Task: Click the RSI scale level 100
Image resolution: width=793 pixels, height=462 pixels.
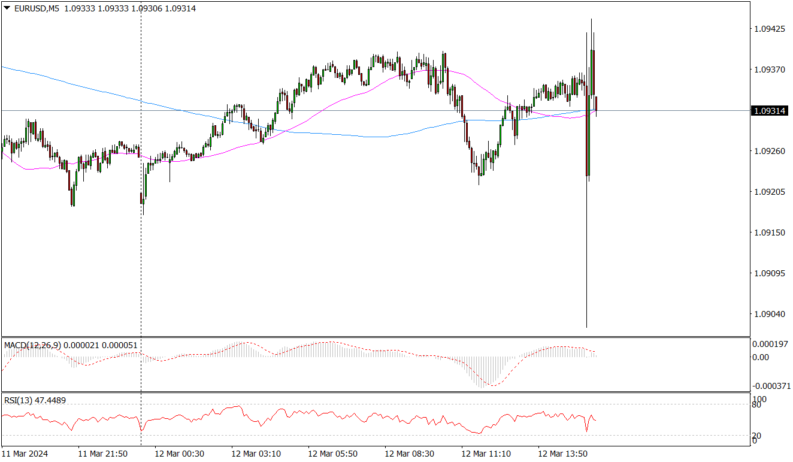Action: pos(759,398)
